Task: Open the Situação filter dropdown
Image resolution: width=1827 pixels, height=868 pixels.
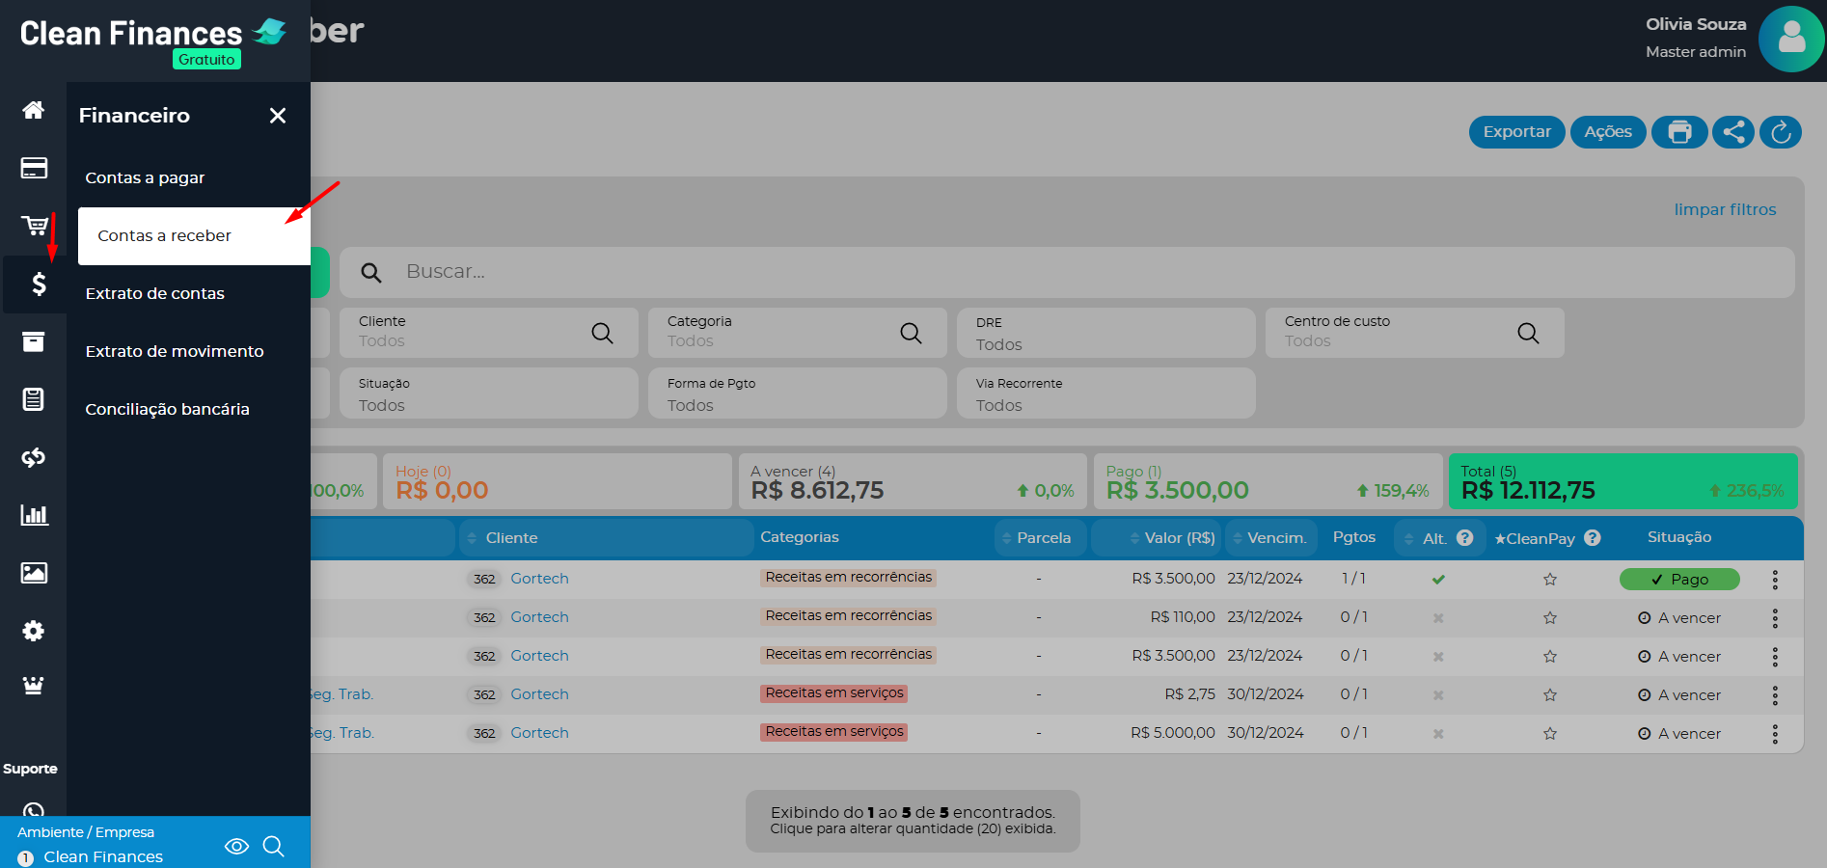Action: coord(488,393)
